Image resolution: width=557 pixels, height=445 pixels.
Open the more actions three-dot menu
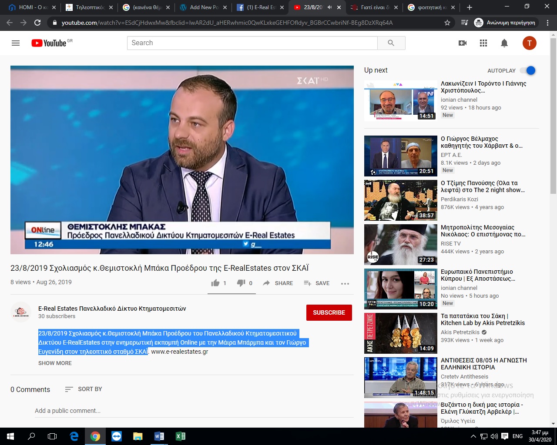coord(345,283)
